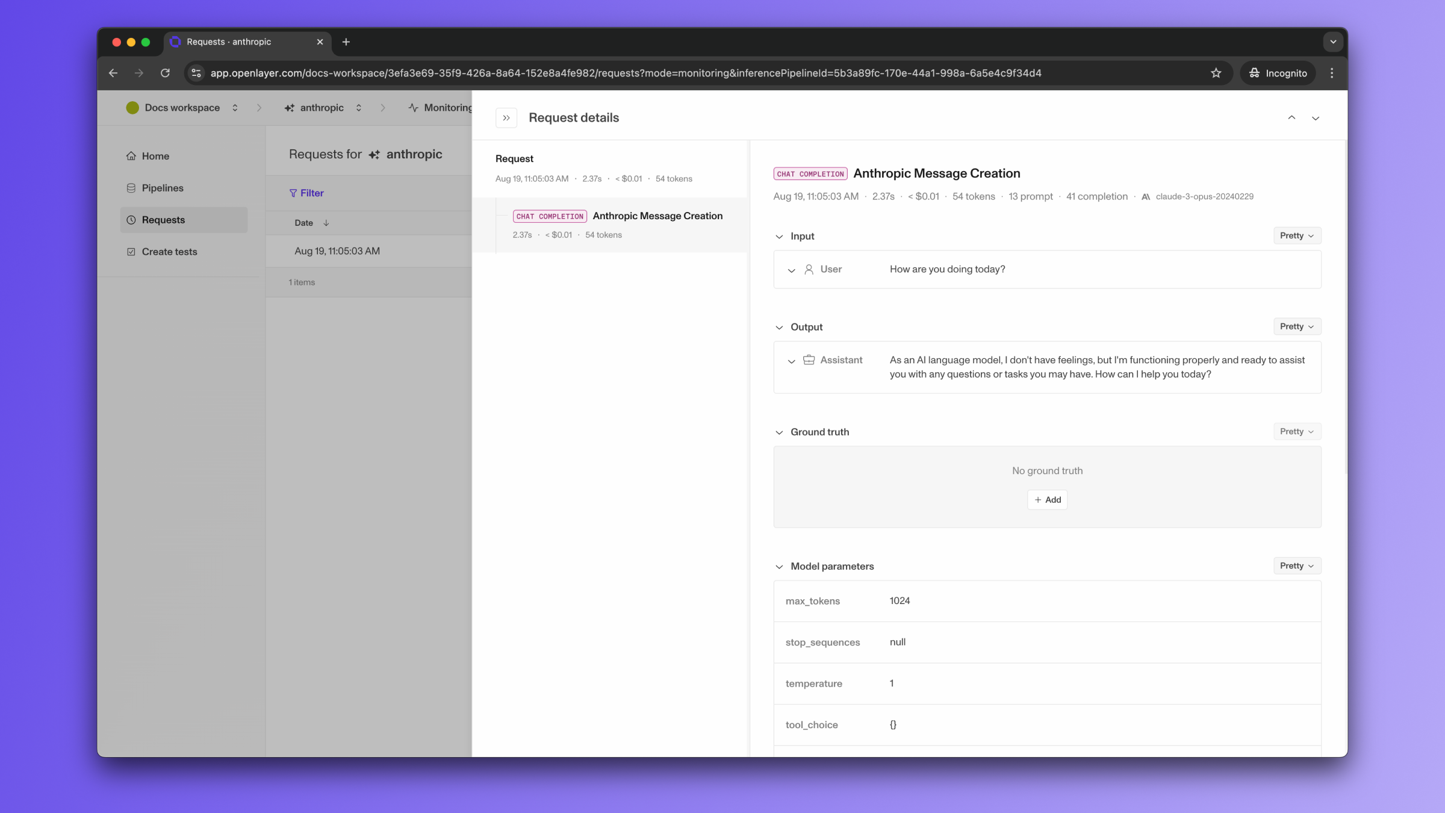Click the user avatar icon beside User

coord(809,269)
